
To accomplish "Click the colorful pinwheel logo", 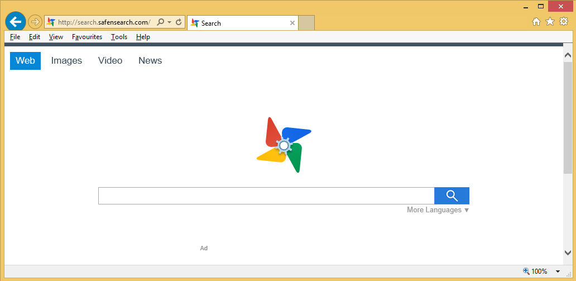I will tap(284, 145).
